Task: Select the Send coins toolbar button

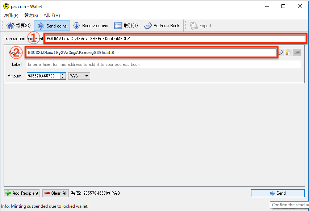Action: 52,26
